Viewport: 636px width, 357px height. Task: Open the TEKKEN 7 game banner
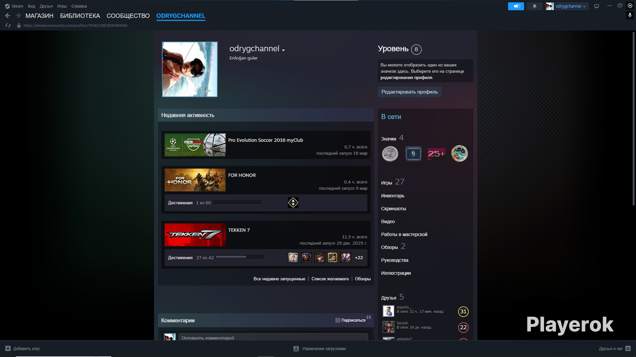pos(195,235)
